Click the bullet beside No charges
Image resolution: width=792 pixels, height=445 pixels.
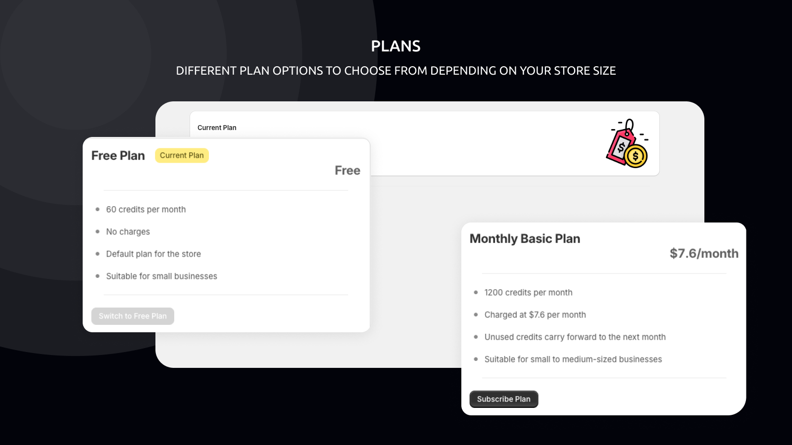click(98, 231)
